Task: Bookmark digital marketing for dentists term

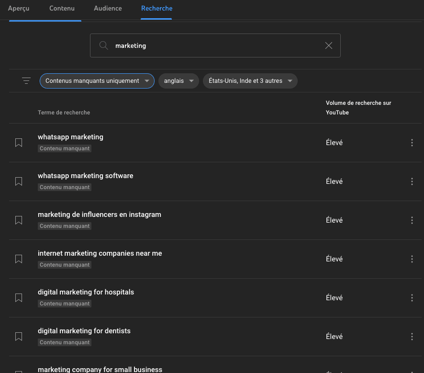Action: tap(19, 337)
